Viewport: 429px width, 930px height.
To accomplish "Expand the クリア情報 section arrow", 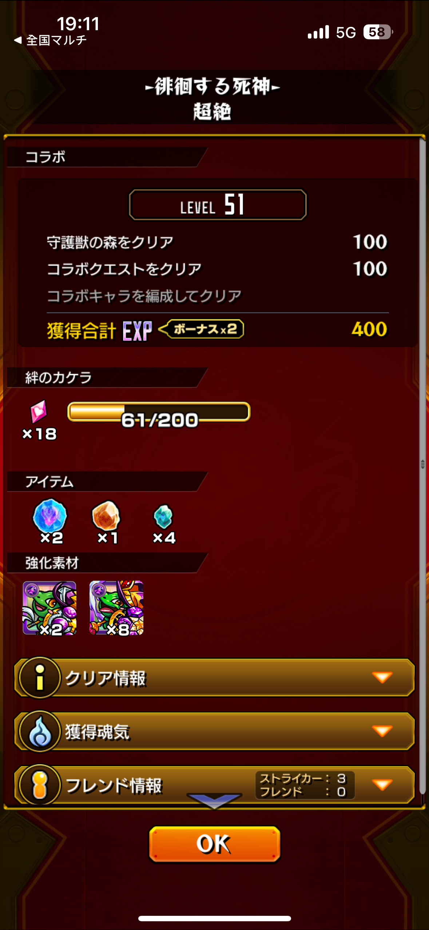I will [382, 677].
